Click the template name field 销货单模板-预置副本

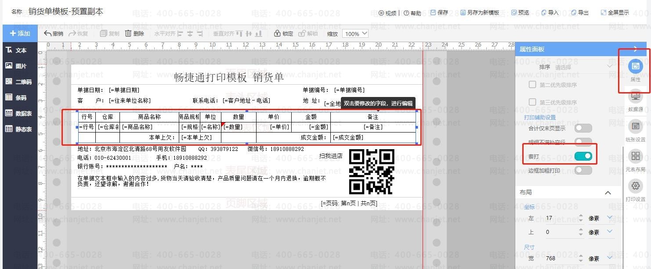(x=66, y=12)
